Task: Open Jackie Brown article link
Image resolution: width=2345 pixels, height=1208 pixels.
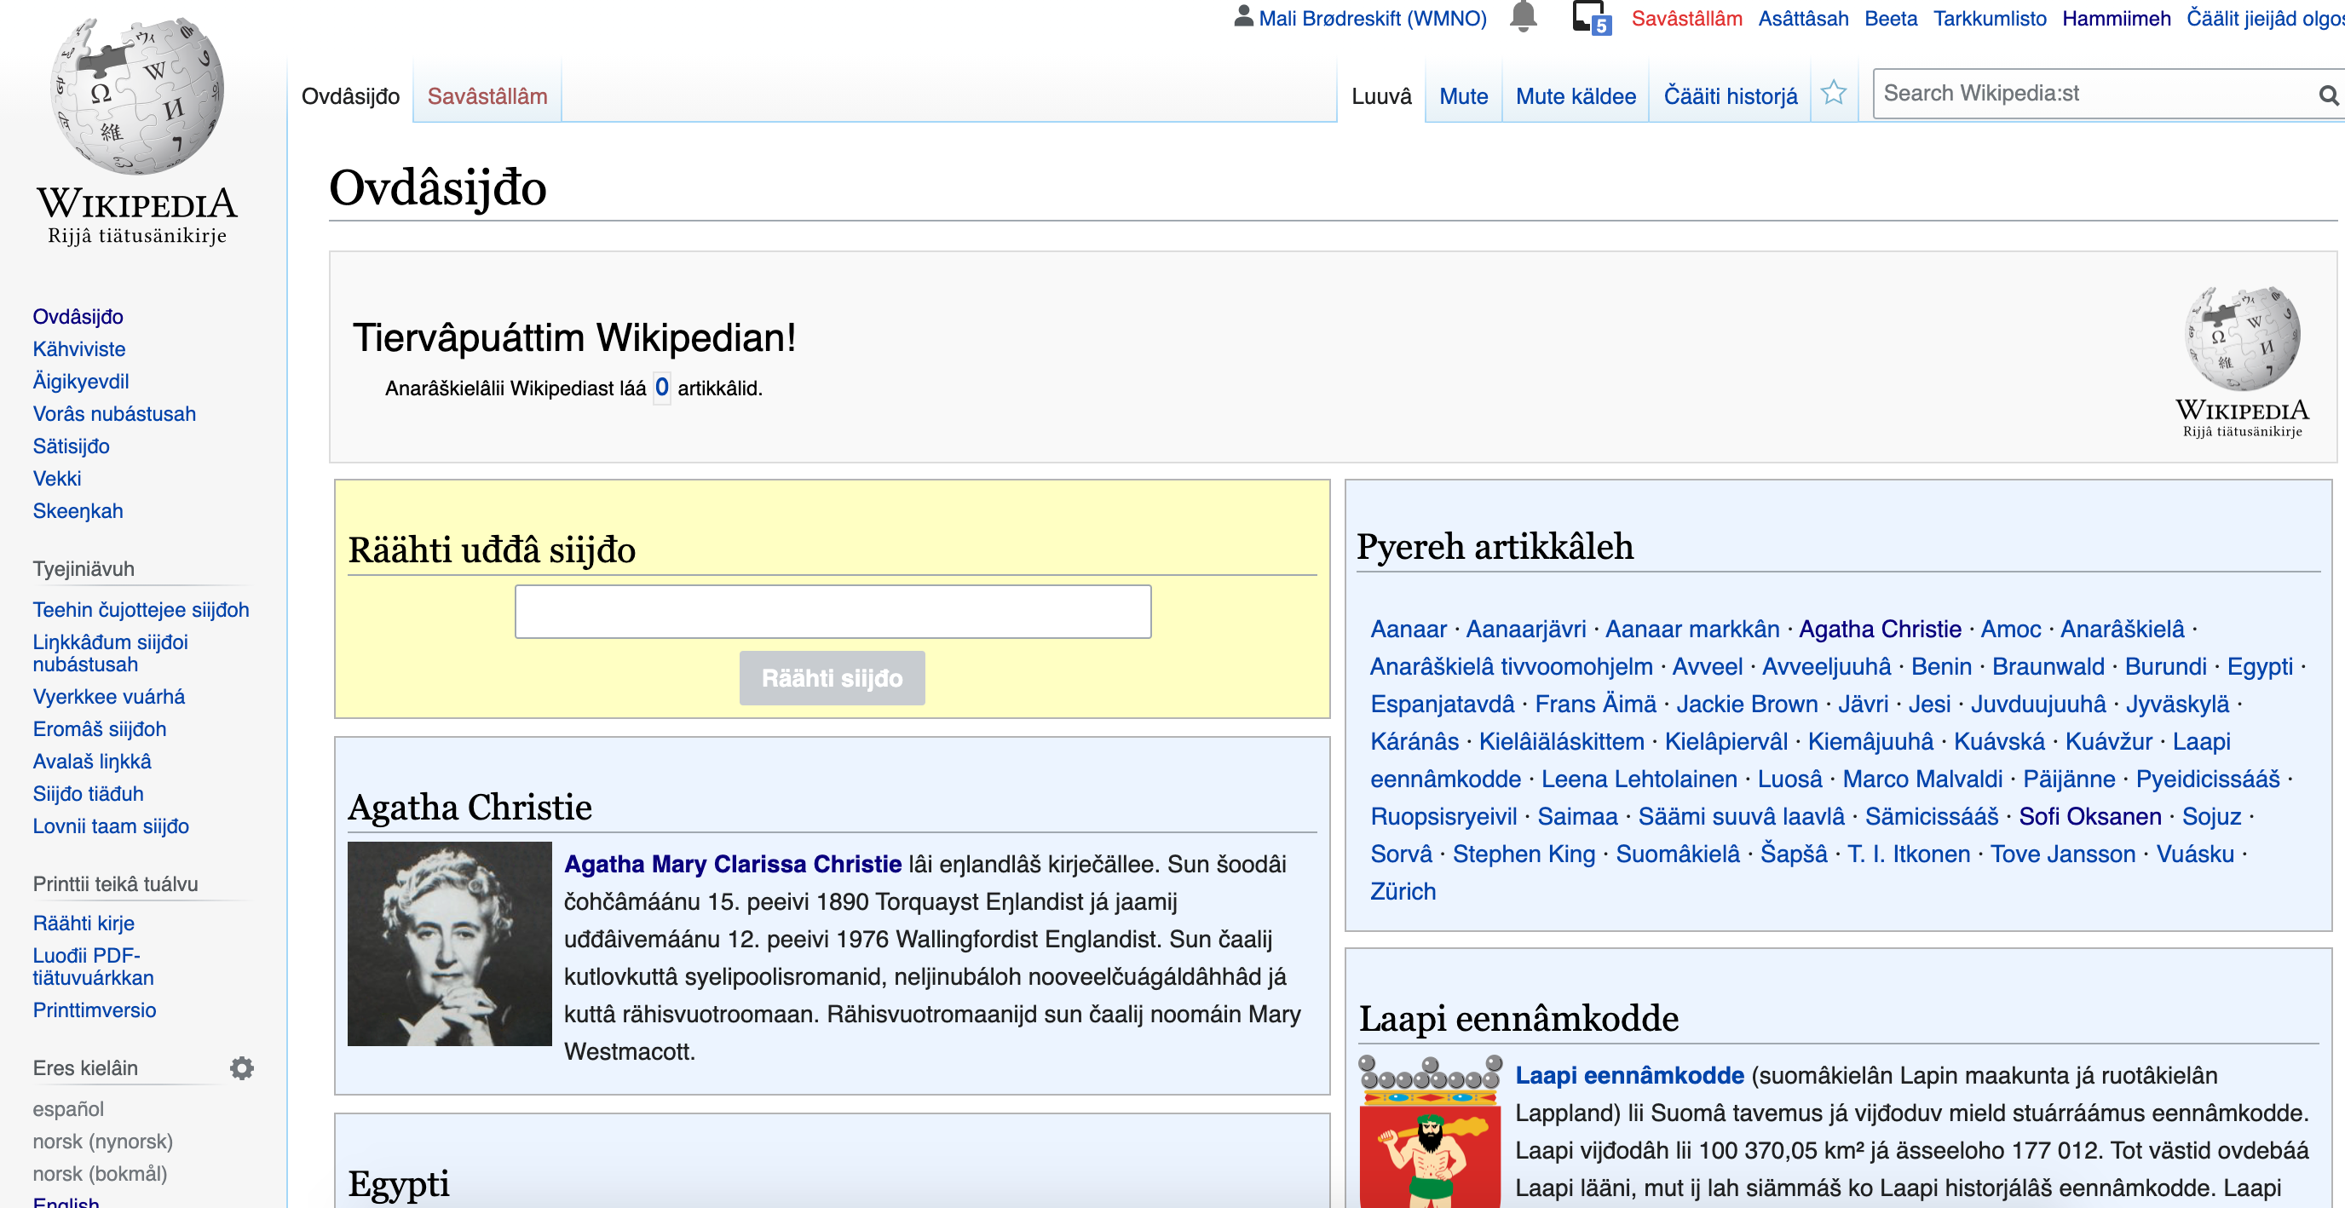Action: pos(1747,705)
